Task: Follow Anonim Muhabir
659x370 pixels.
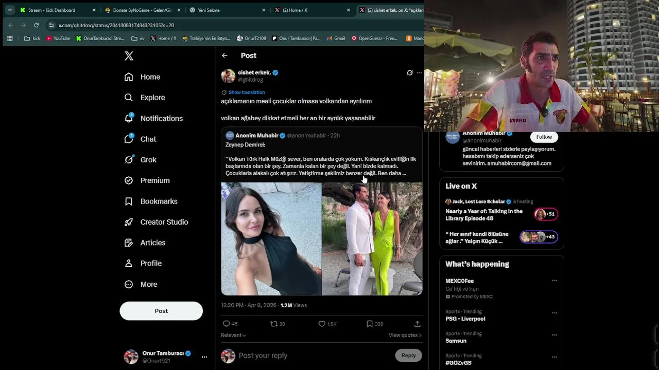Action: (544, 137)
